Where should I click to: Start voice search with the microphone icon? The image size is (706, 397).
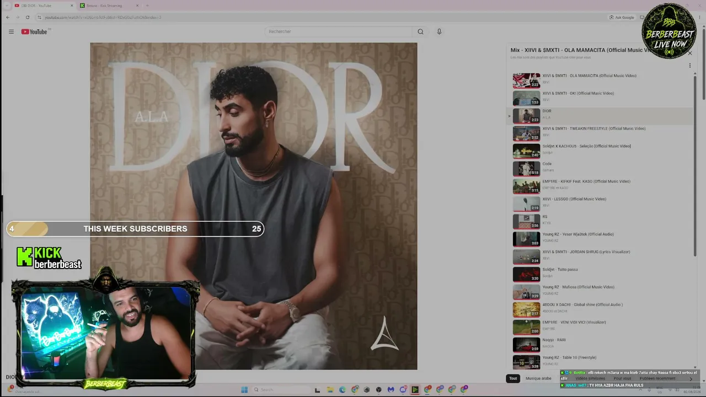(x=439, y=31)
